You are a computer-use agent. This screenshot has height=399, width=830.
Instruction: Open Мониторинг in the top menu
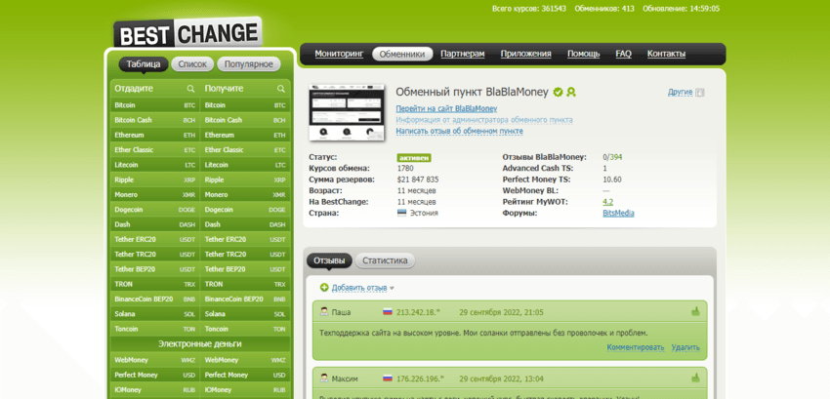[x=338, y=54]
